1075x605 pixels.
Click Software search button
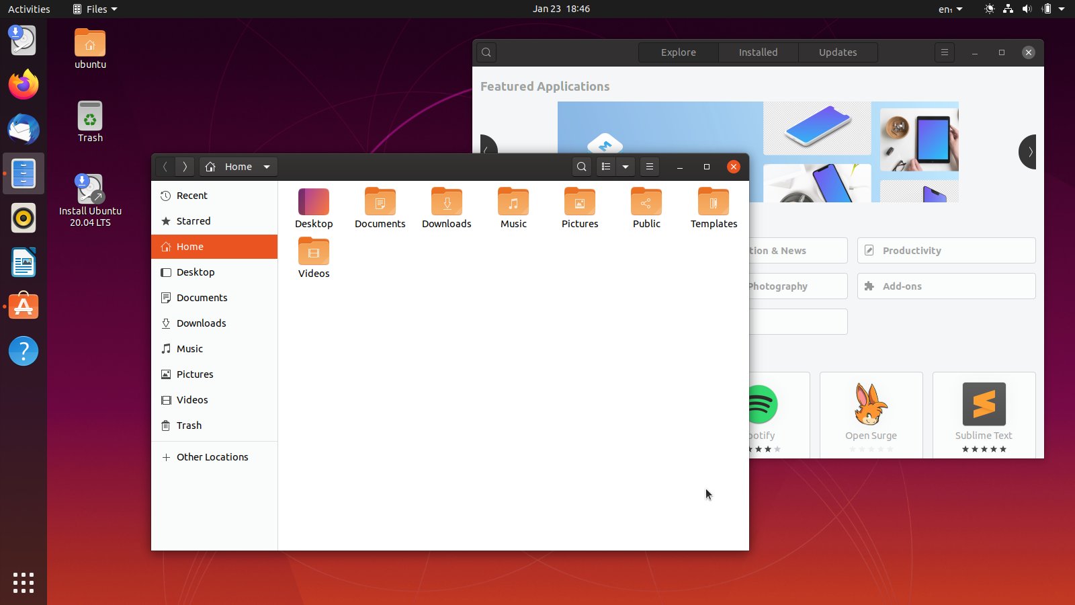point(486,52)
